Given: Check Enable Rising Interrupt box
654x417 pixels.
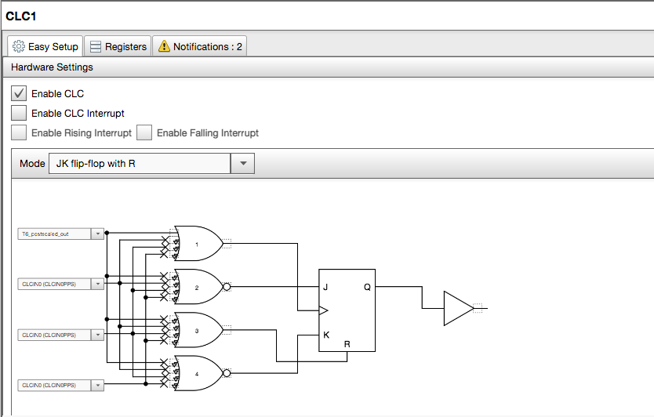Looking at the screenshot, I should coord(20,132).
